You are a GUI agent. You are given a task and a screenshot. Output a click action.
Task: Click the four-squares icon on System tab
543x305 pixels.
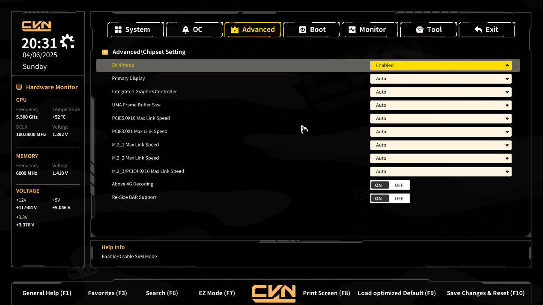[118, 30]
